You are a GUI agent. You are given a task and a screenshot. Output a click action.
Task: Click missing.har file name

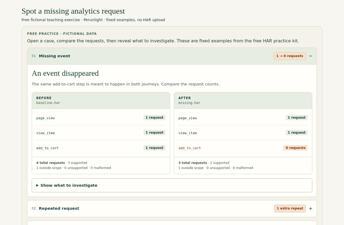189,103
